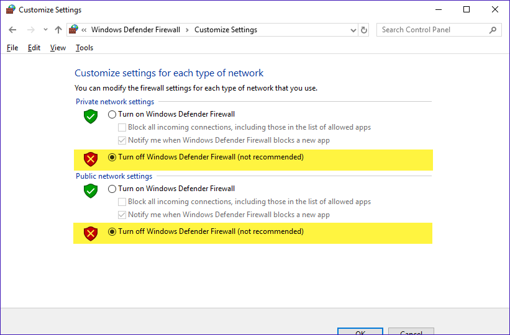Click the Customize Settings title bar icon

[x=11, y=9]
